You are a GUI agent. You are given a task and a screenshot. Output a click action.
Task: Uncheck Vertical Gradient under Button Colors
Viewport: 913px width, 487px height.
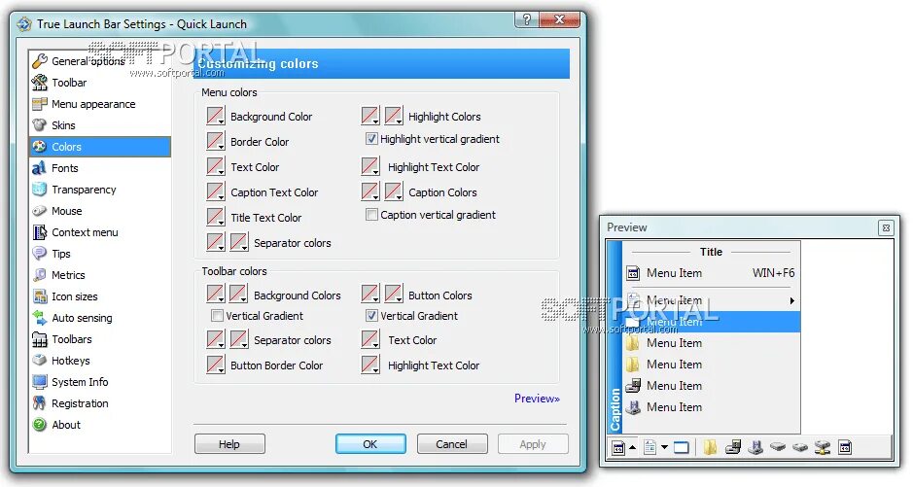[371, 316]
